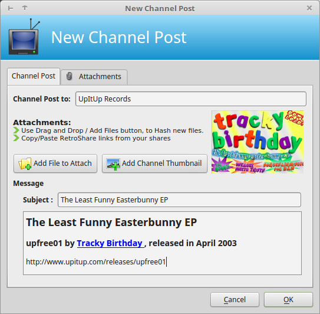Cancel the channel post

click(x=235, y=300)
